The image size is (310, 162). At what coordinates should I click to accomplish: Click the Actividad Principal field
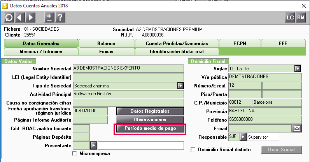(x=128, y=94)
